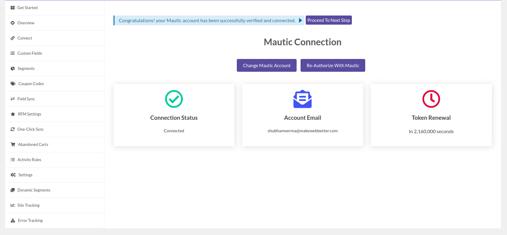Click the Field Sync arrows icon

[x=12, y=99]
